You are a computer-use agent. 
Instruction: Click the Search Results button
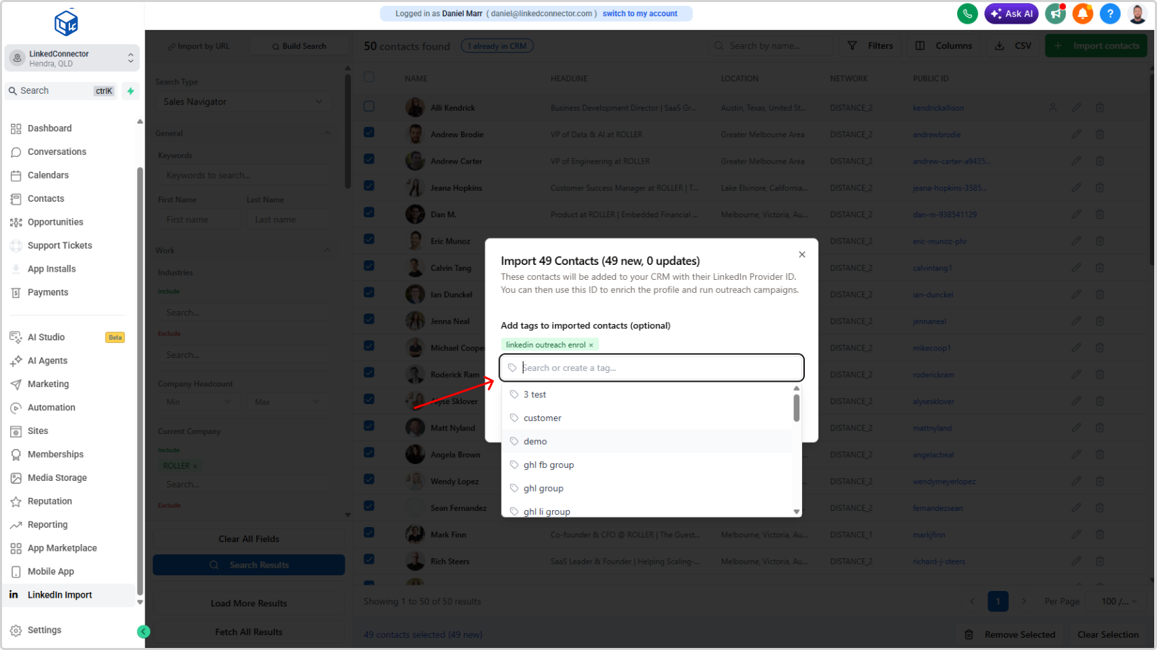(x=249, y=565)
